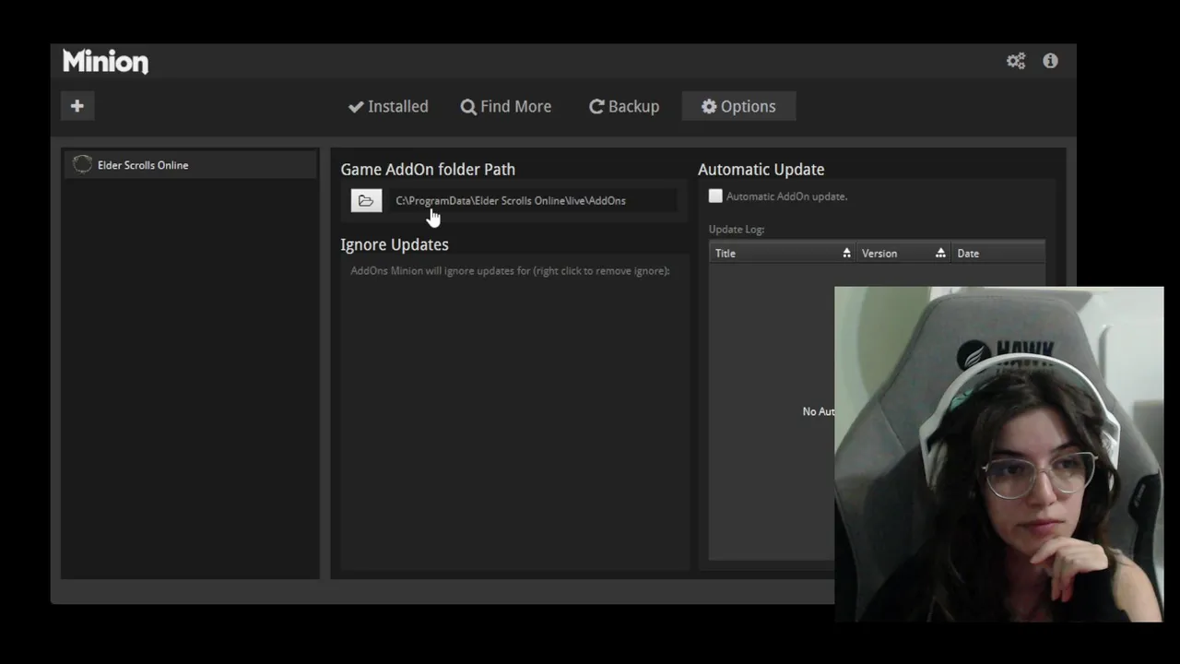Click the plus icon to add game
The height and width of the screenshot is (664, 1180).
click(x=77, y=106)
